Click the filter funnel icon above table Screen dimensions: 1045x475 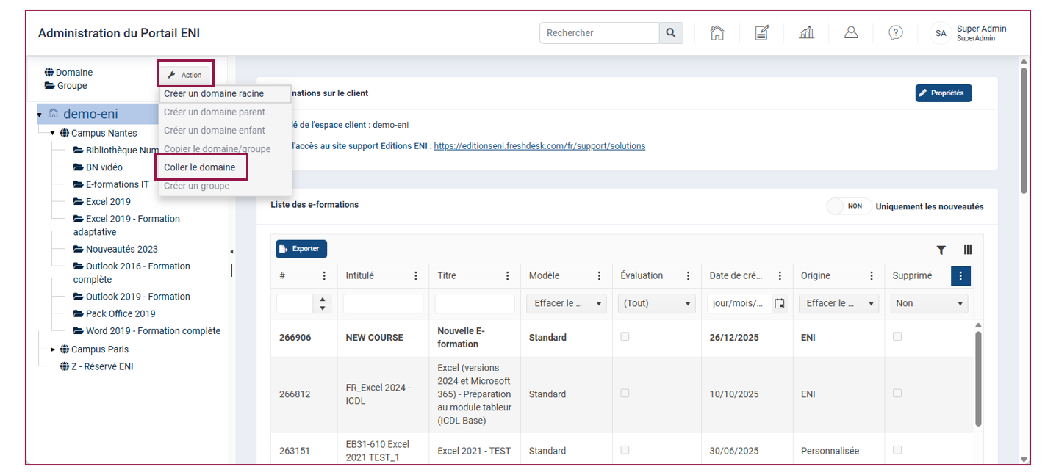click(941, 250)
